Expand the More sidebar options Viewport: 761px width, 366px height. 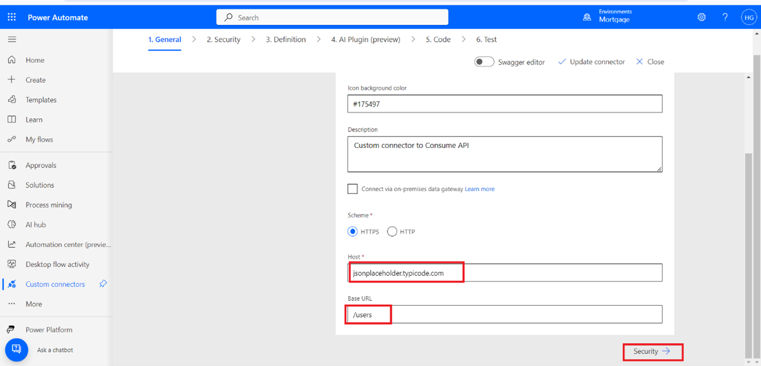tap(33, 304)
